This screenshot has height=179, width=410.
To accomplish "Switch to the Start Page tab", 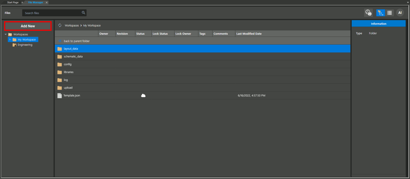I will pyautogui.click(x=13, y=2).
